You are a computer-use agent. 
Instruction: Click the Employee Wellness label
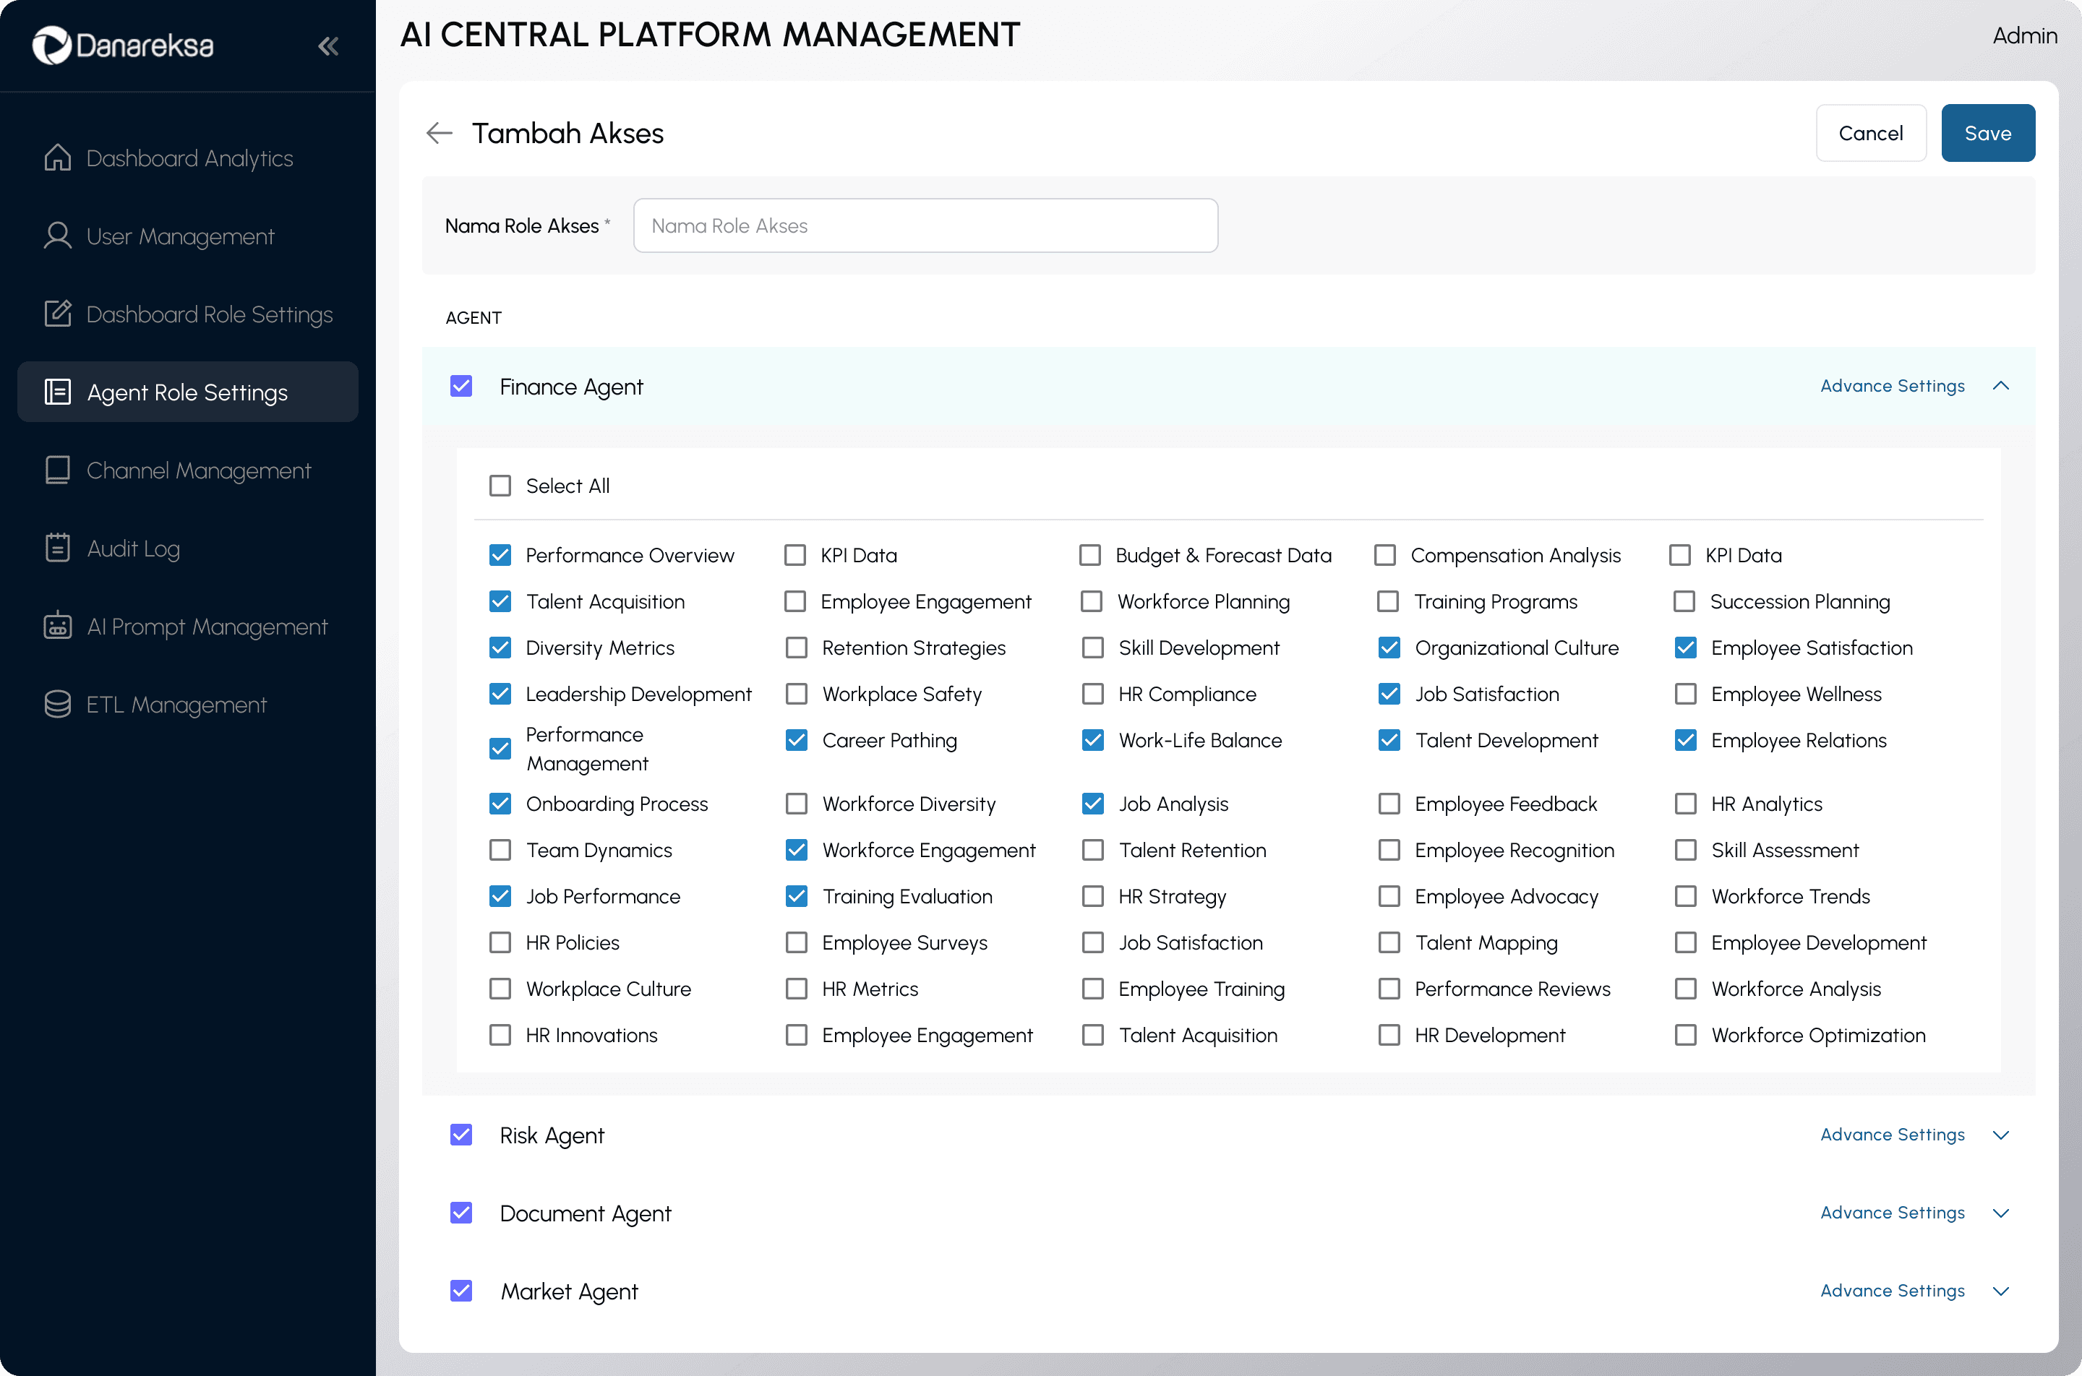click(x=1796, y=694)
